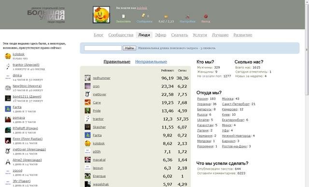Screen dimensions: 309x187
Task: Click the Fanta avatar in the rating table
Action: click(x=87, y=135)
